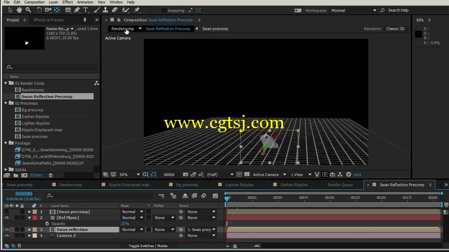The width and height of the screenshot is (449, 252).
Task: Toggle the viewer lock icon beside Composition
Action: tap(119, 20)
